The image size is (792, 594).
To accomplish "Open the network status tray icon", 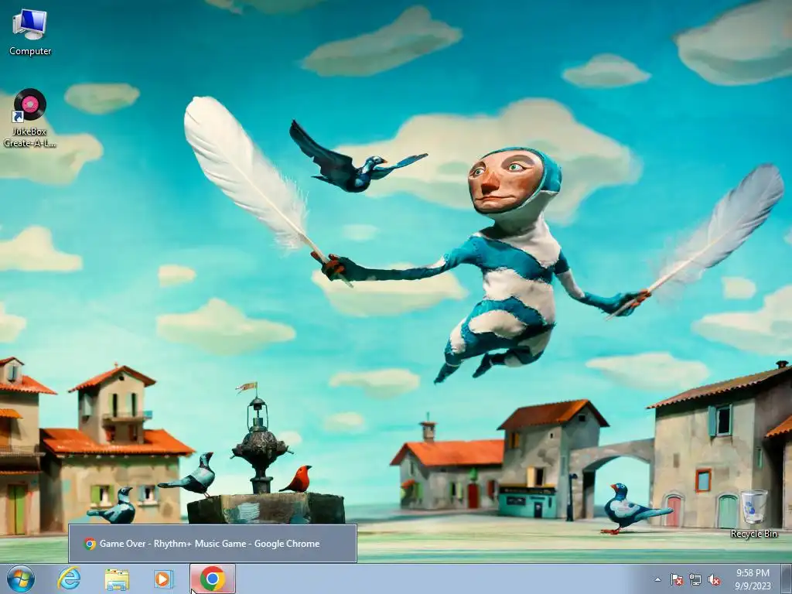I will click(x=695, y=579).
